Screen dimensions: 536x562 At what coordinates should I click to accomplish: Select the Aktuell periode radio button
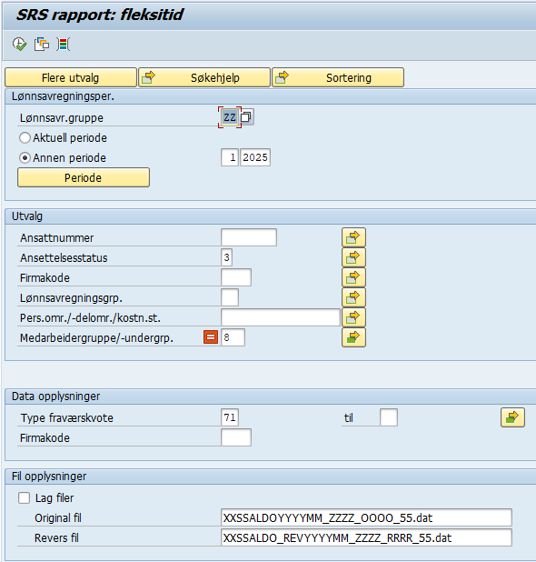(x=25, y=138)
